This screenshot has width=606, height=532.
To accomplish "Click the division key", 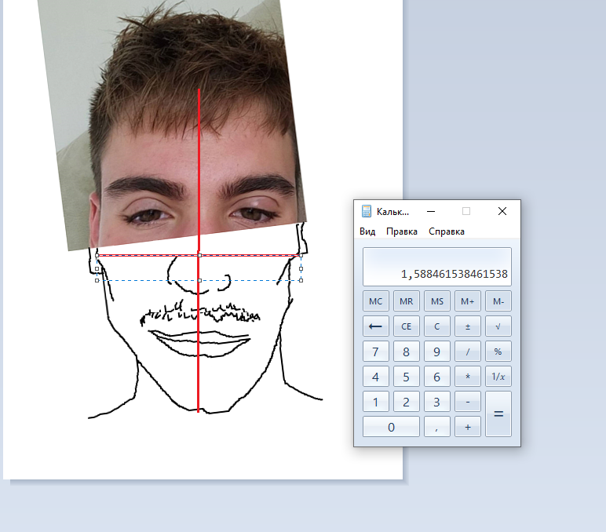I will 468,352.
